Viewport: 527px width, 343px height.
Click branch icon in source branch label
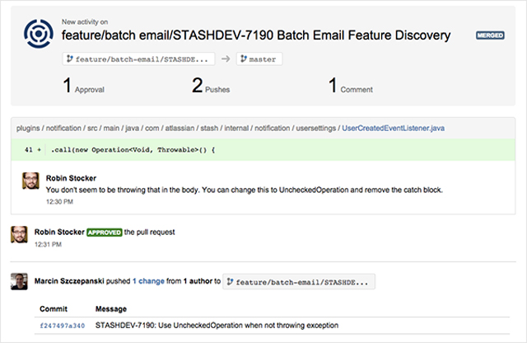coord(69,59)
